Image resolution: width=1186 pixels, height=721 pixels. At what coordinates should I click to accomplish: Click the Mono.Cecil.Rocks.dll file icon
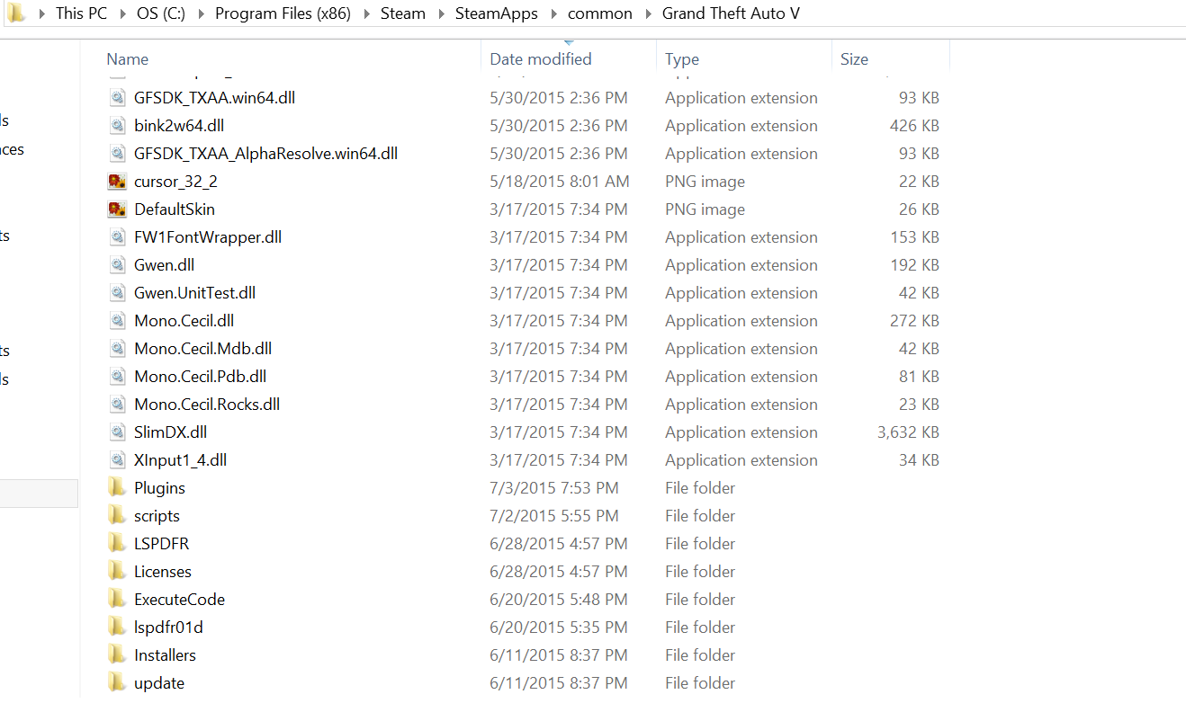(x=117, y=405)
